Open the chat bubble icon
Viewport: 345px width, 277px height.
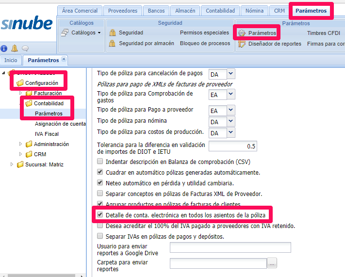(25, 49)
